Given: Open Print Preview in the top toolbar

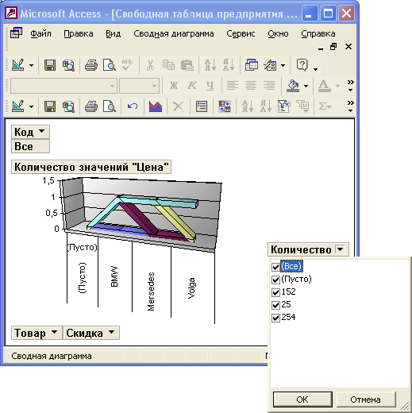Looking at the screenshot, I should pos(110,65).
